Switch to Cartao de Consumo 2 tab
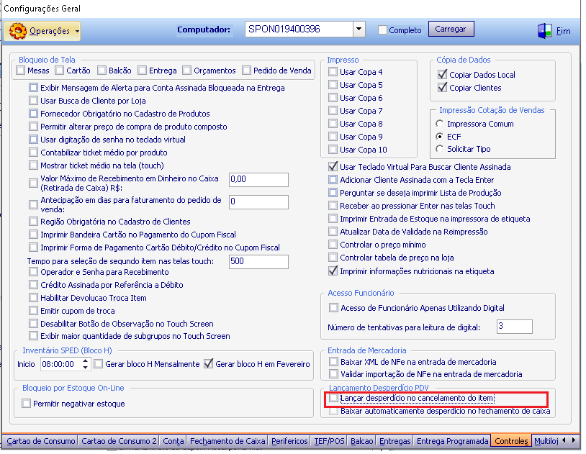This screenshot has width=586, height=454. 119,441
